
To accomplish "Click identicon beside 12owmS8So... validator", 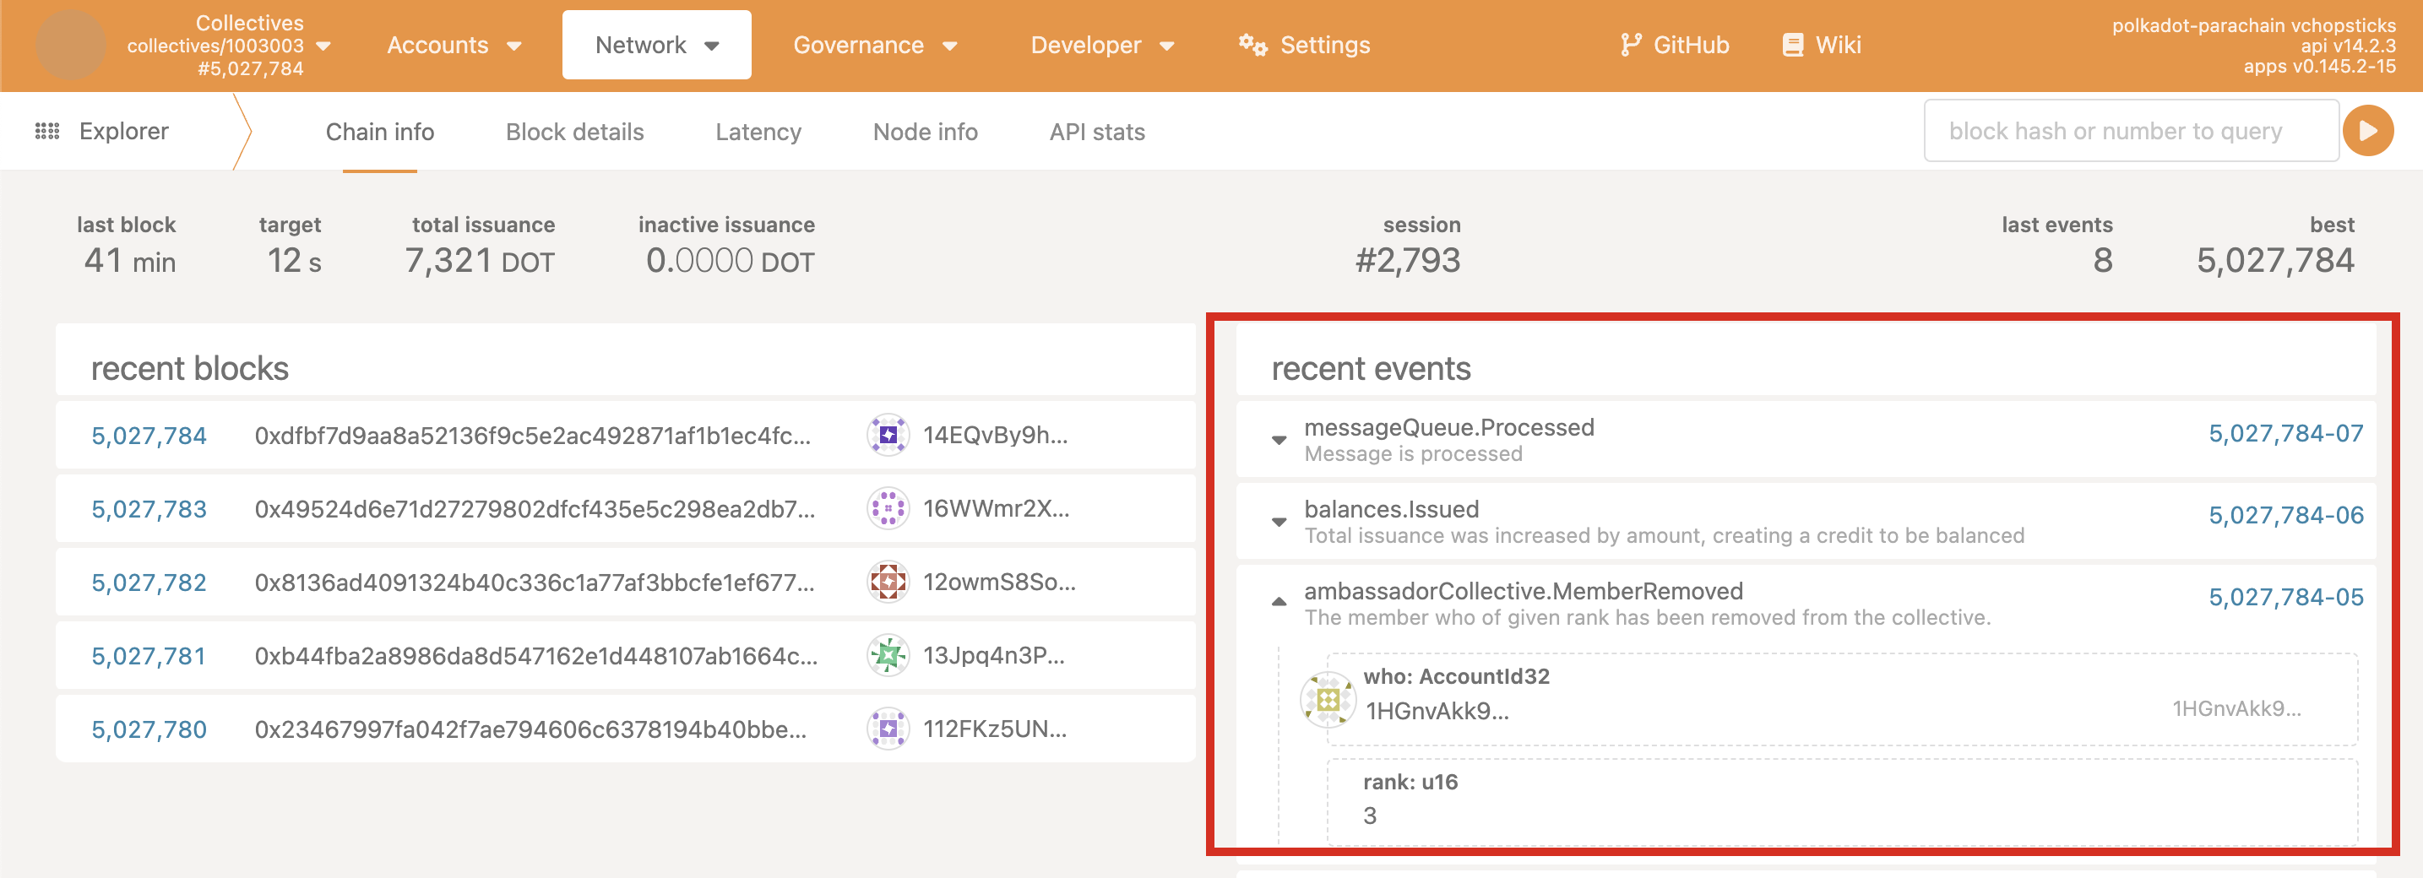I will (x=886, y=582).
